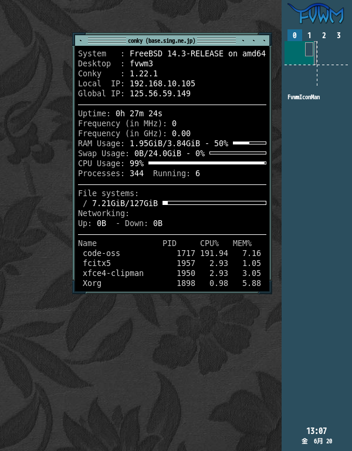Click the FvwmIconMan label

(x=303, y=97)
